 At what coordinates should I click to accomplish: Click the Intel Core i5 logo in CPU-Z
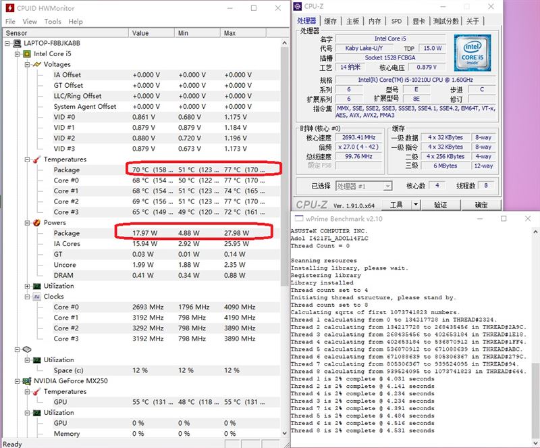(472, 53)
